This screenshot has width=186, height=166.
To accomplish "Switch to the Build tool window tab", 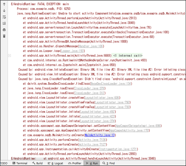I will [37, 163].
